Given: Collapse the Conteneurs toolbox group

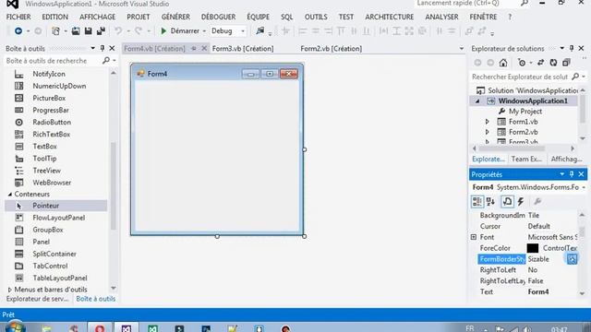Looking at the screenshot, I should (10, 195).
